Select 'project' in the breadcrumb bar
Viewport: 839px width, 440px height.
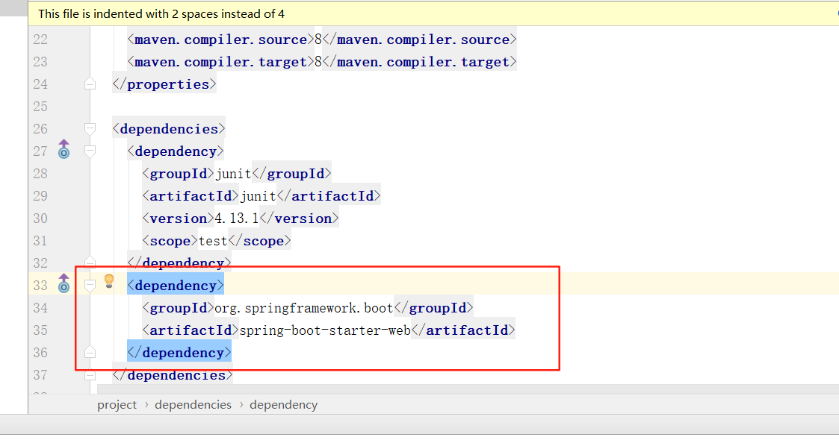[117, 405]
